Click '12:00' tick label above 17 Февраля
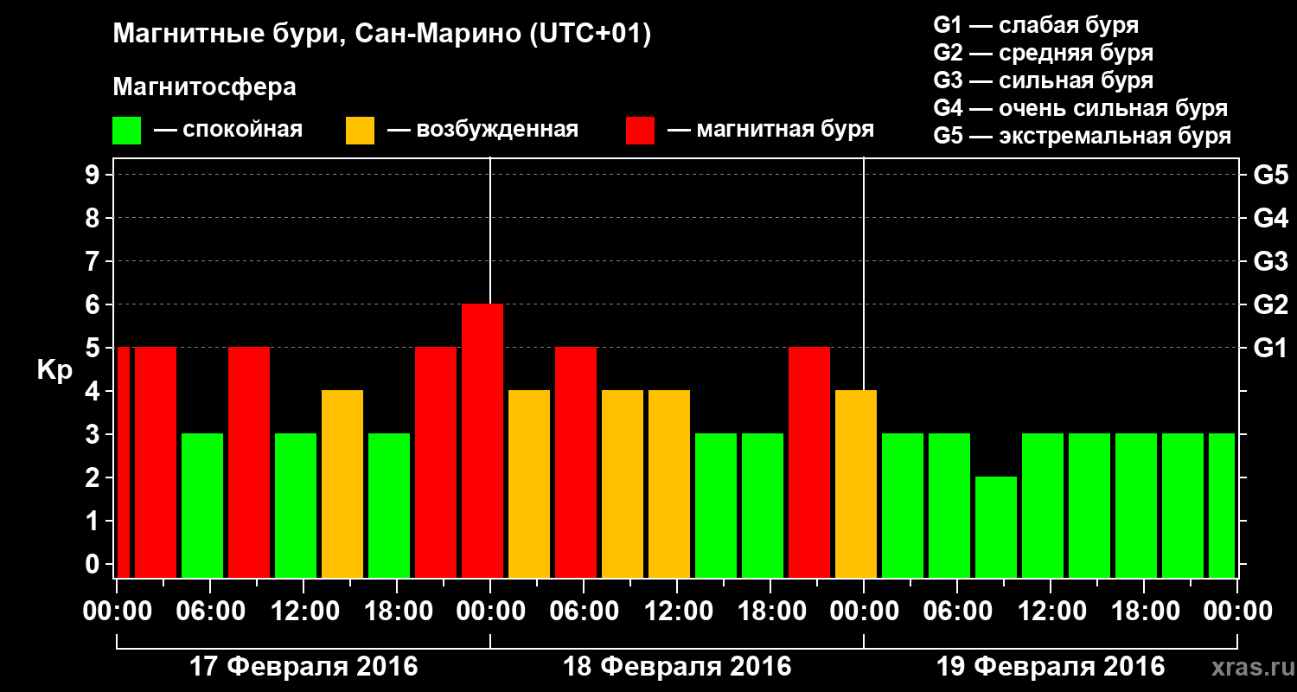 coord(303,611)
